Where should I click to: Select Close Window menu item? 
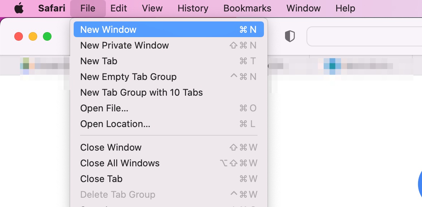pyautogui.click(x=169, y=147)
